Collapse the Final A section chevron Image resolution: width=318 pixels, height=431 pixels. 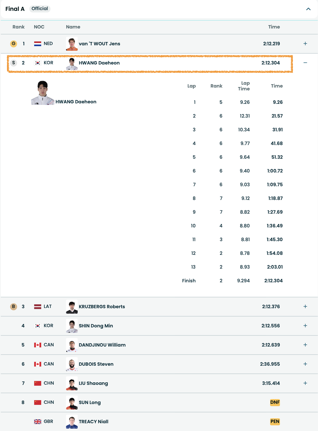coord(308,9)
